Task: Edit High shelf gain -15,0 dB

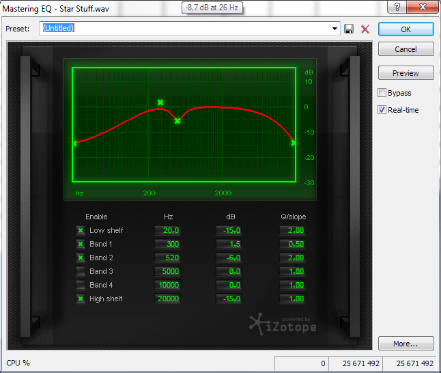Action: pyautogui.click(x=229, y=299)
